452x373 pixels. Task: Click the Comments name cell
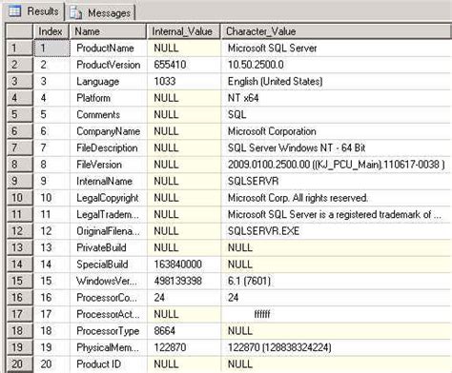click(x=108, y=114)
